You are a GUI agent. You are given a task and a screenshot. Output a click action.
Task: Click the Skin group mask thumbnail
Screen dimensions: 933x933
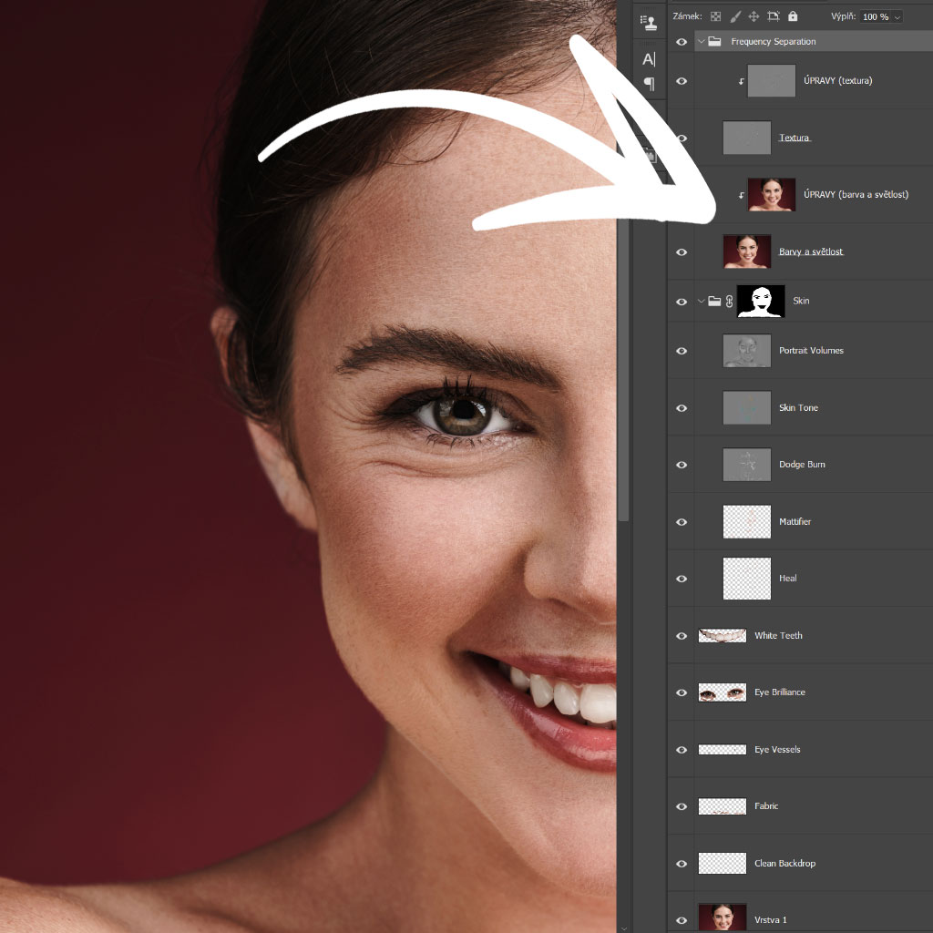pos(760,302)
